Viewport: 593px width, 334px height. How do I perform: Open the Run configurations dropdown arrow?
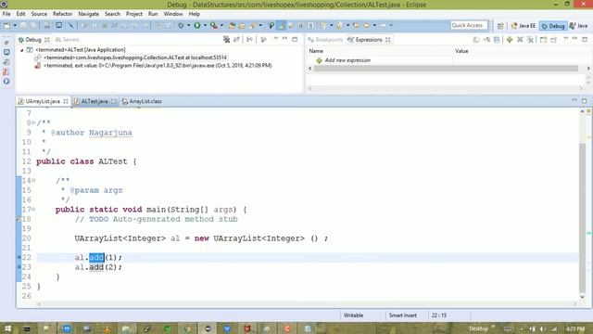pyautogui.click(x=205, y=25)
